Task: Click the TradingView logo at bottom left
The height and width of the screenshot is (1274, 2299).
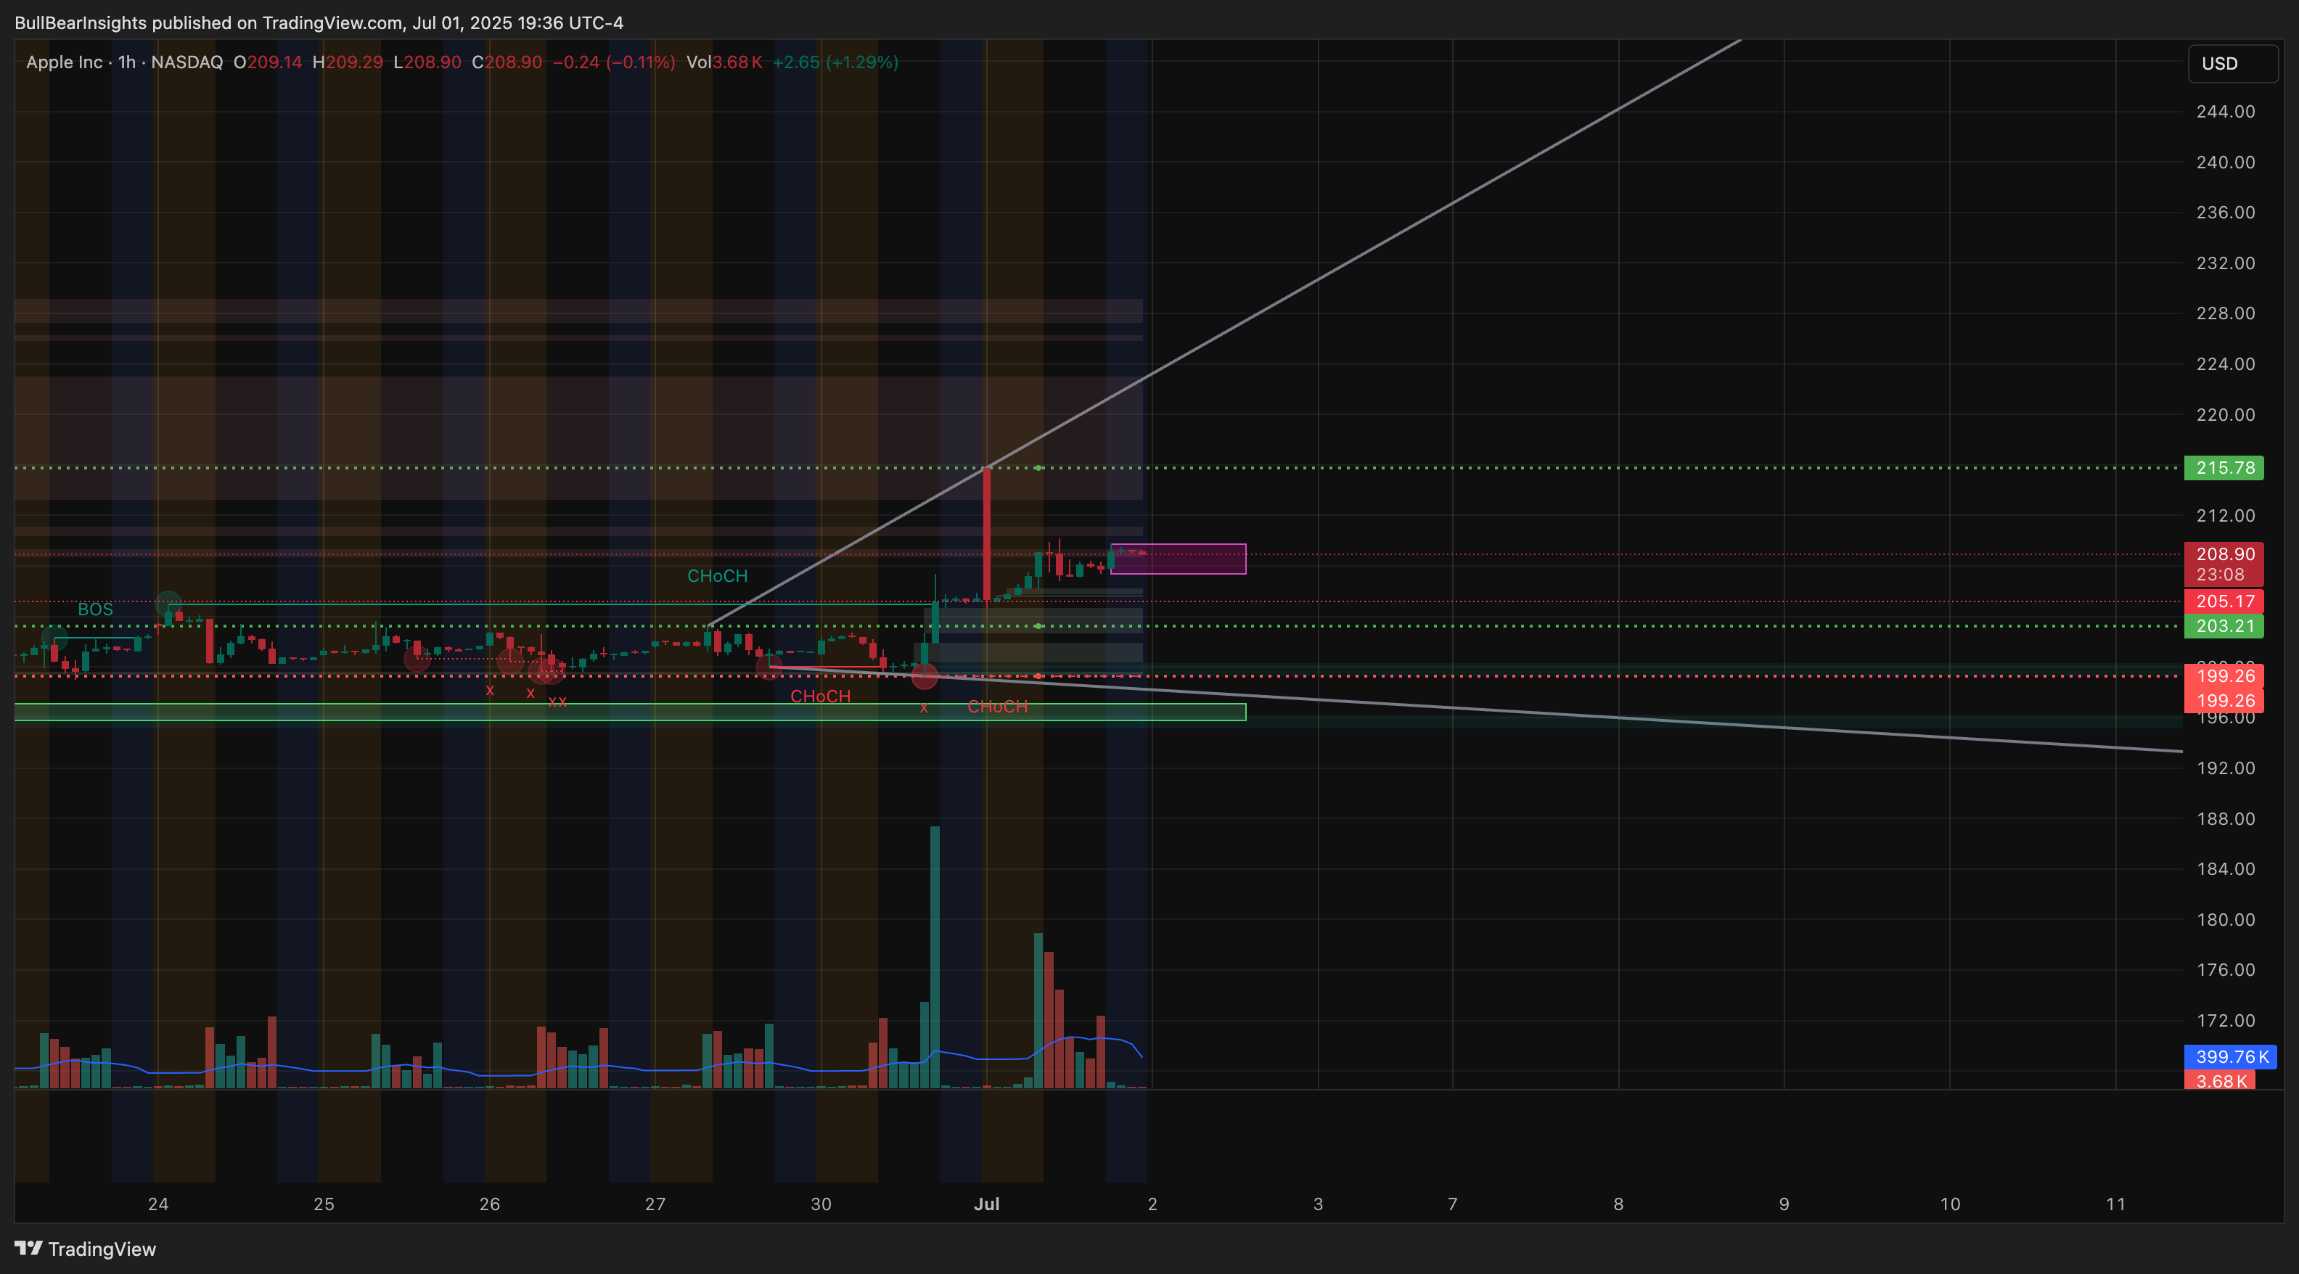Action: [85, 1248]
